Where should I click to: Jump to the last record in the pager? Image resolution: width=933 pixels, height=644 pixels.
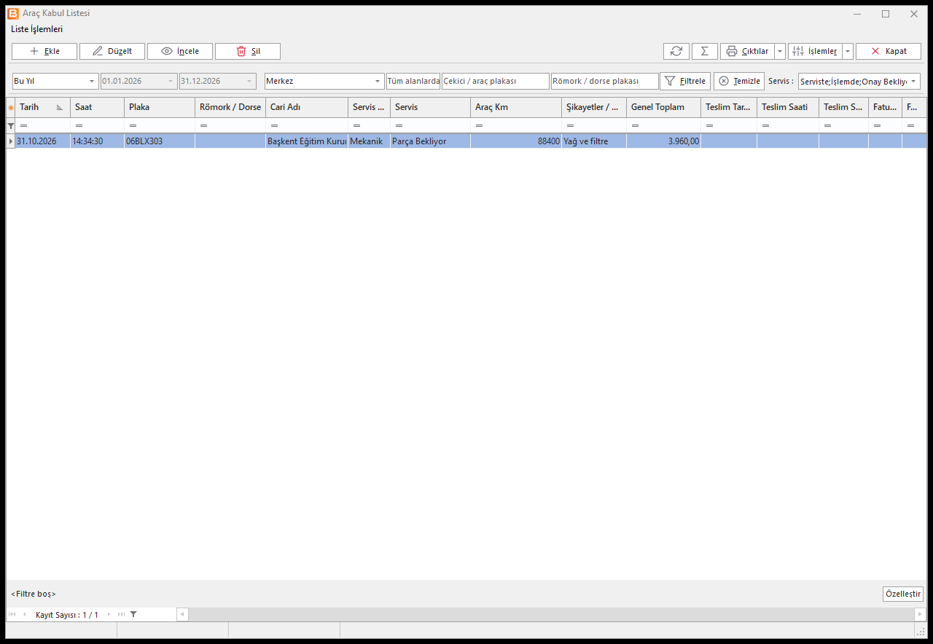121,614
